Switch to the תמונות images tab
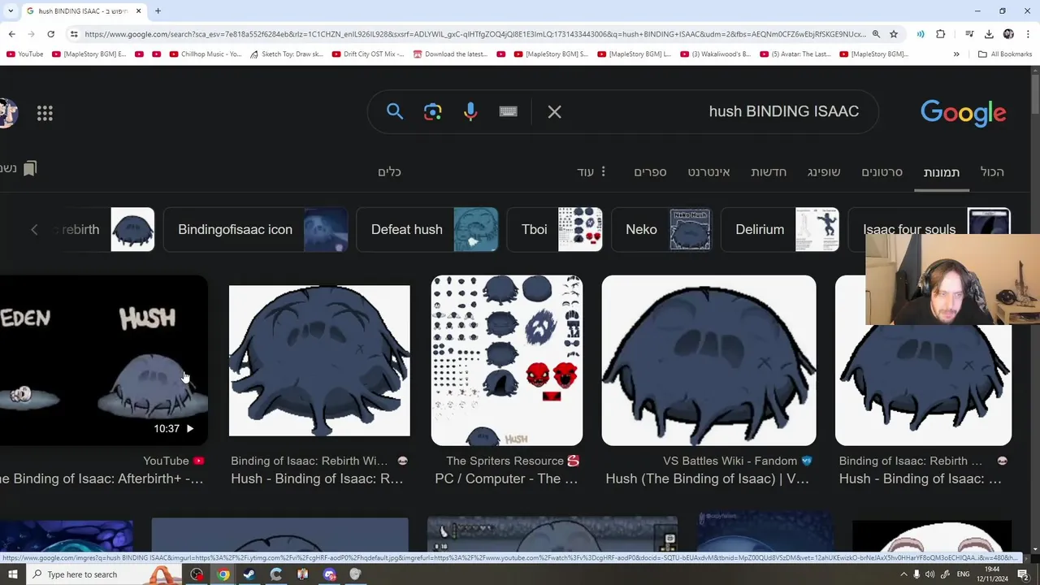 point(941,171)
